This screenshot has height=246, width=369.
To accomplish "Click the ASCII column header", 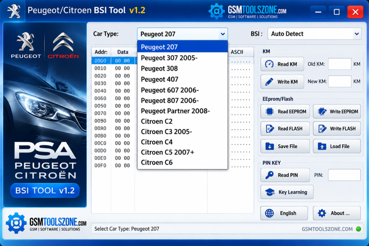I will (237, 52).
